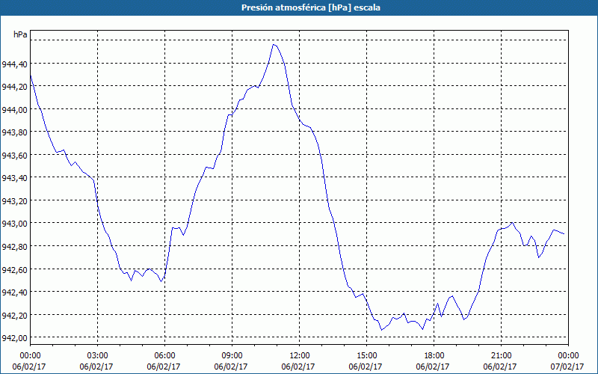Click the 942,60 y-axis label

pyautogui.click(x=14, y=269)
